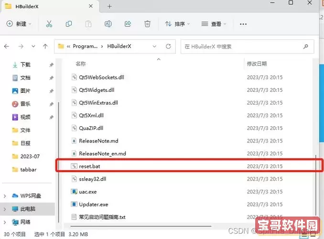This screenshot has width=324, height=239.
Task: Open the 查看 view menu
Action: click(x=214, y=24)
